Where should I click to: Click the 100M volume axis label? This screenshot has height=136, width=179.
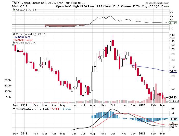[x=8, y=91]
